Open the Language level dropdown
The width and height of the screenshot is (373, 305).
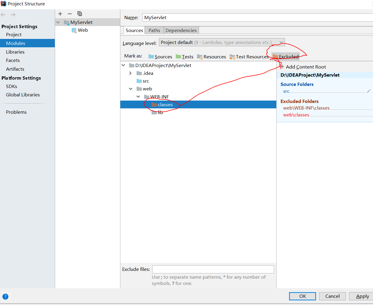pos(222,43)
